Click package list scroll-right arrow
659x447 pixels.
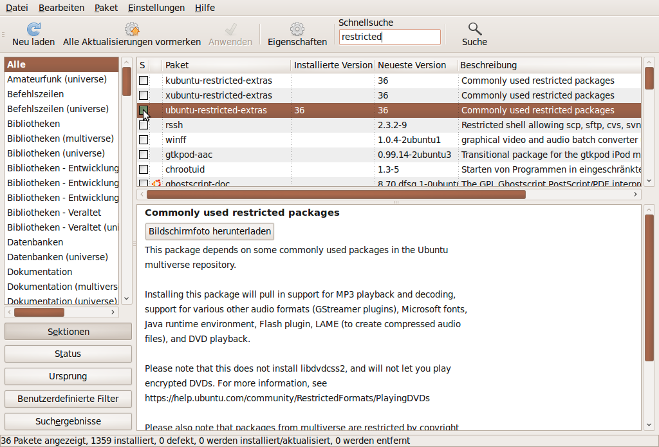(635, 195)
